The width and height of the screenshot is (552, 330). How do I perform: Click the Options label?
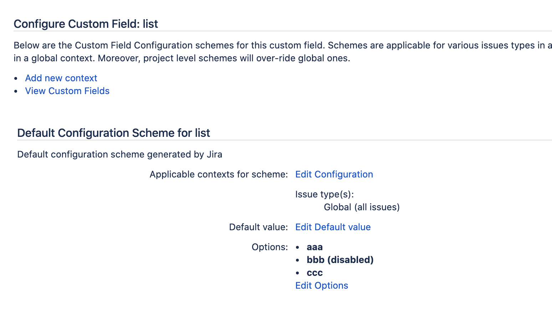click(269, 247)
